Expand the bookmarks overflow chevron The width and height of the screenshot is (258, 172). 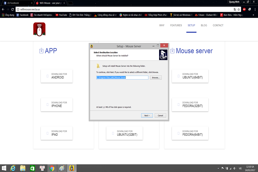tap(253, 15)
